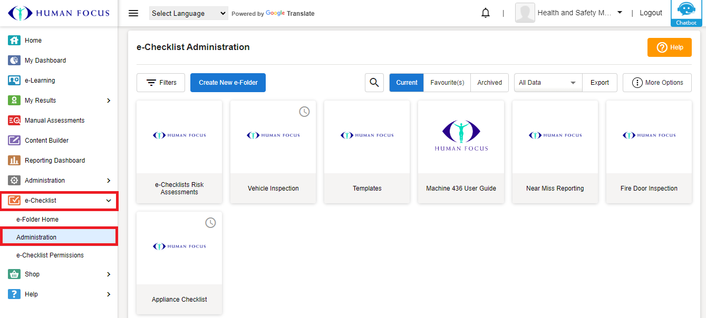Click the notification bell icon
Viewport: 706px width, 318px height.
pos(486,13)
